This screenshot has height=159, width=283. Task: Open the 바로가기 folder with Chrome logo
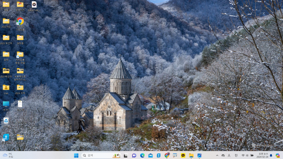20,6
